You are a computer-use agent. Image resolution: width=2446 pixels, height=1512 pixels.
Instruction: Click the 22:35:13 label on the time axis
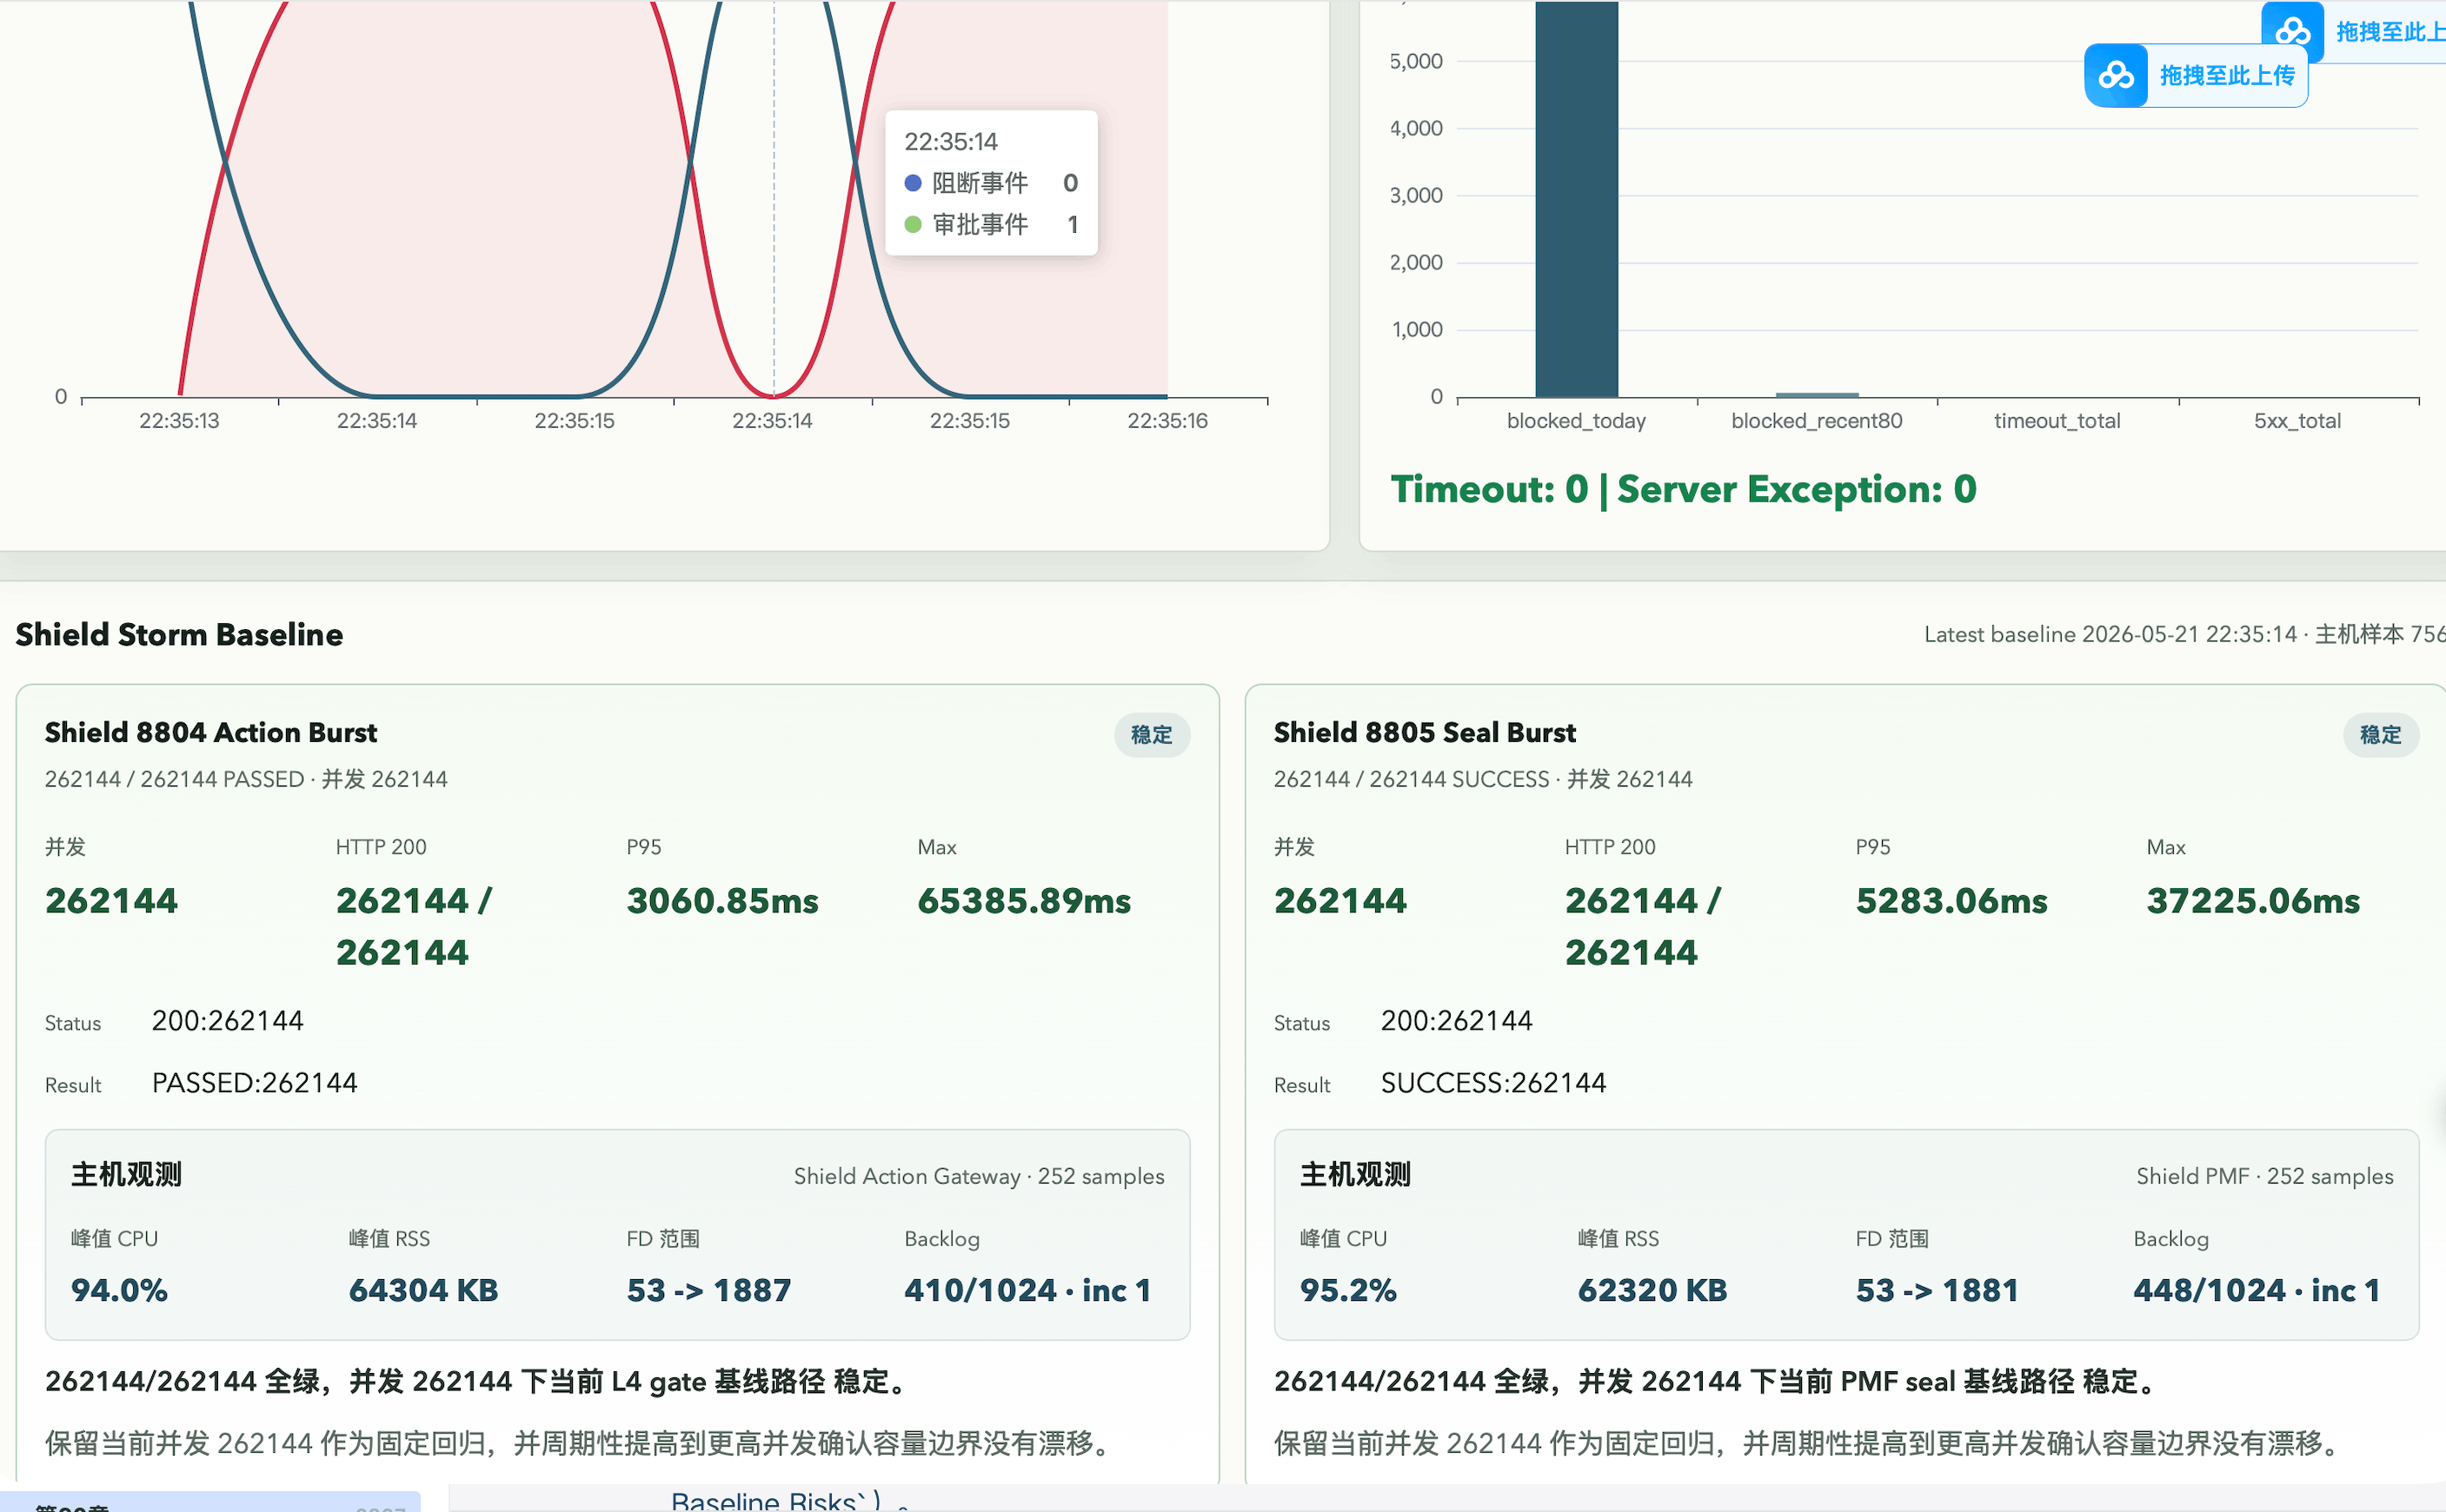click(x=179, y=421)
